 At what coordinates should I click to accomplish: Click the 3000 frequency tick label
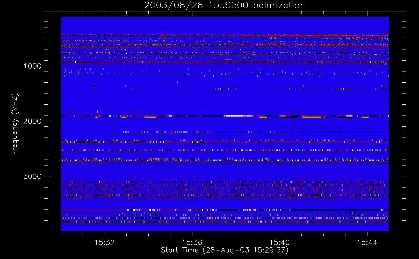[33, 176]
